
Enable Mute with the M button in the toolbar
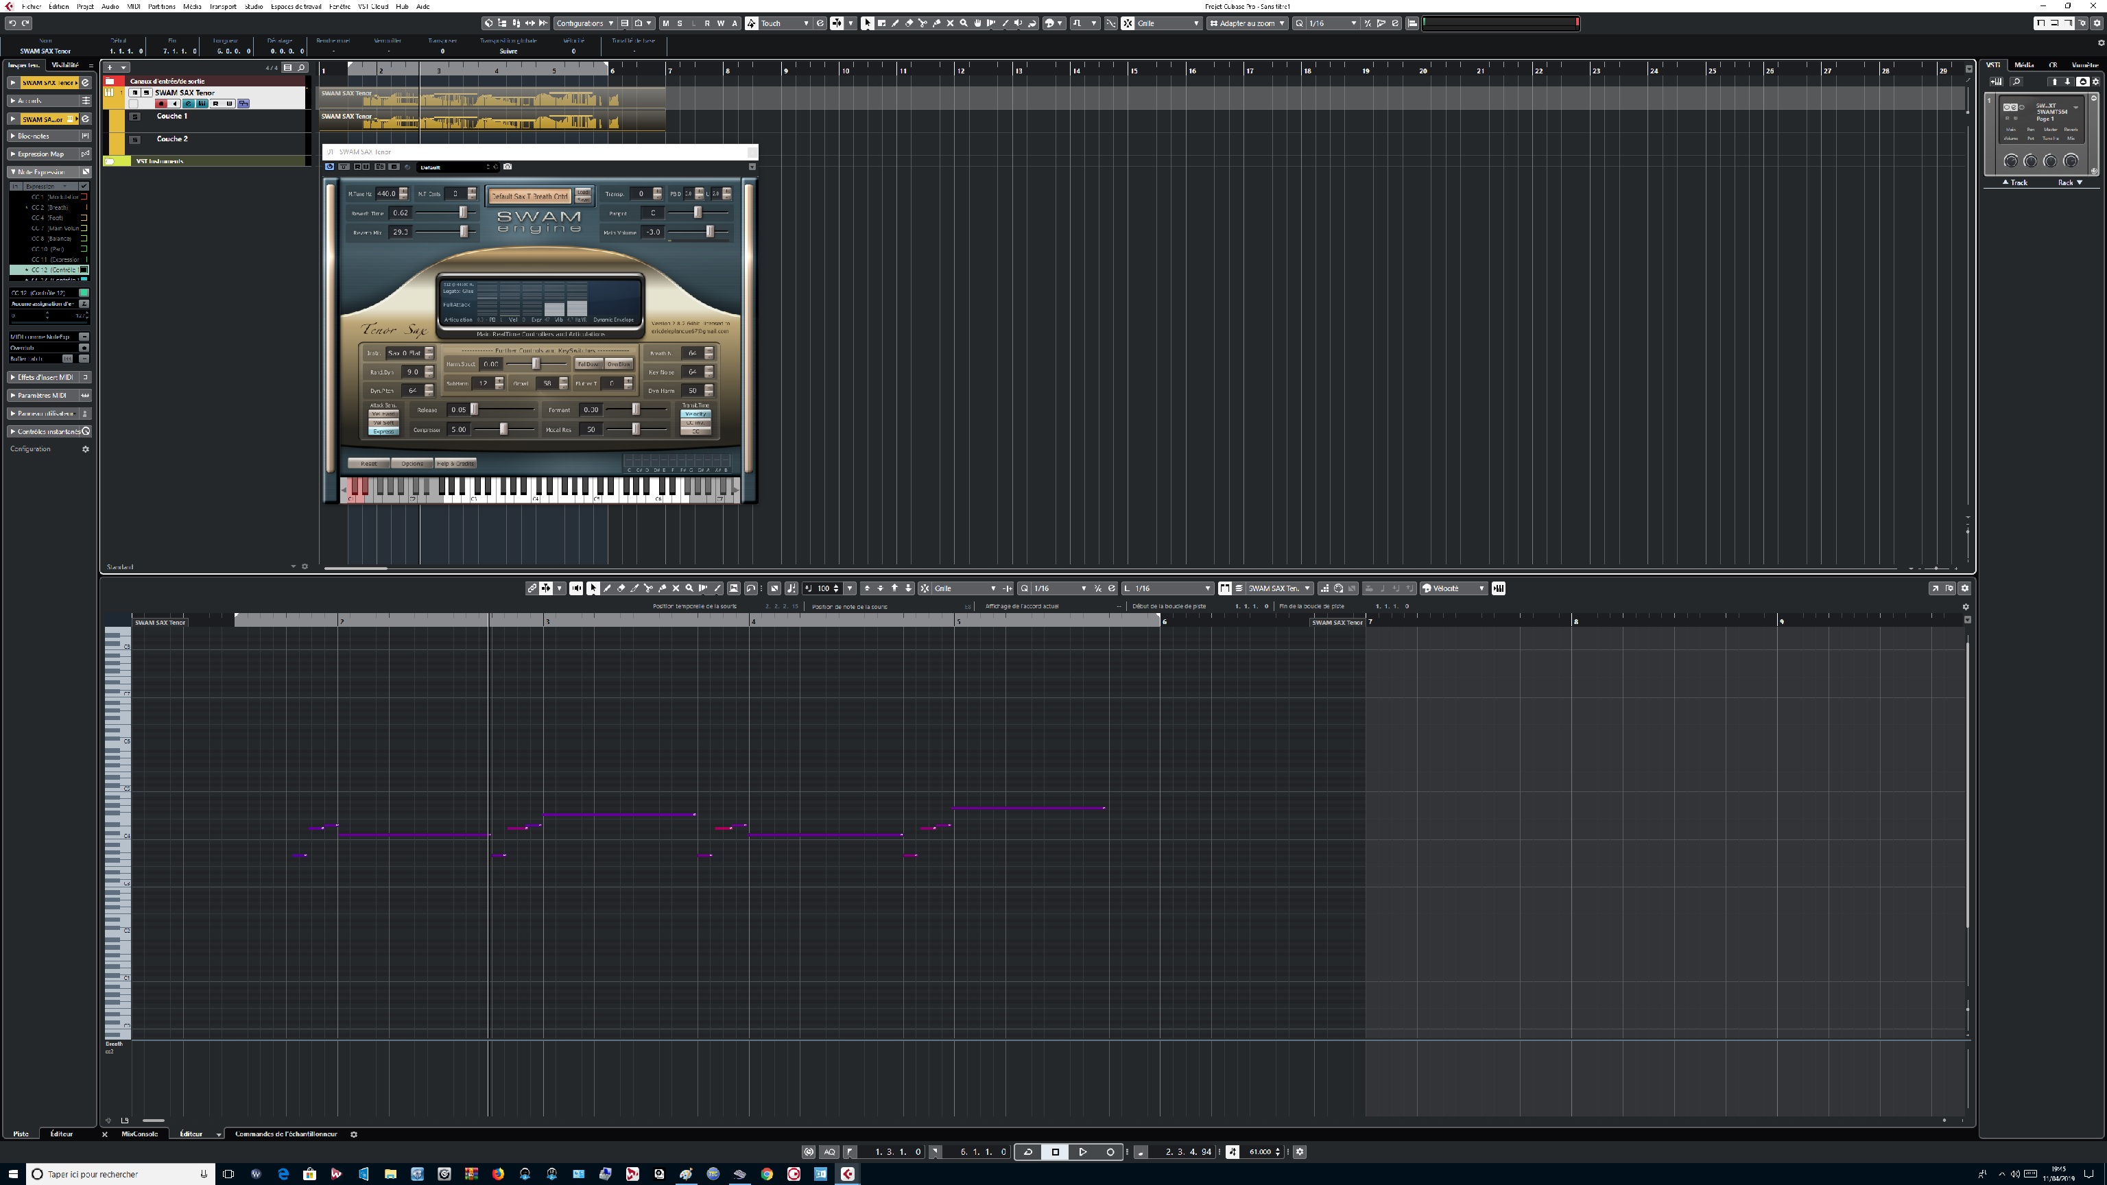click(x=666, y=23)
